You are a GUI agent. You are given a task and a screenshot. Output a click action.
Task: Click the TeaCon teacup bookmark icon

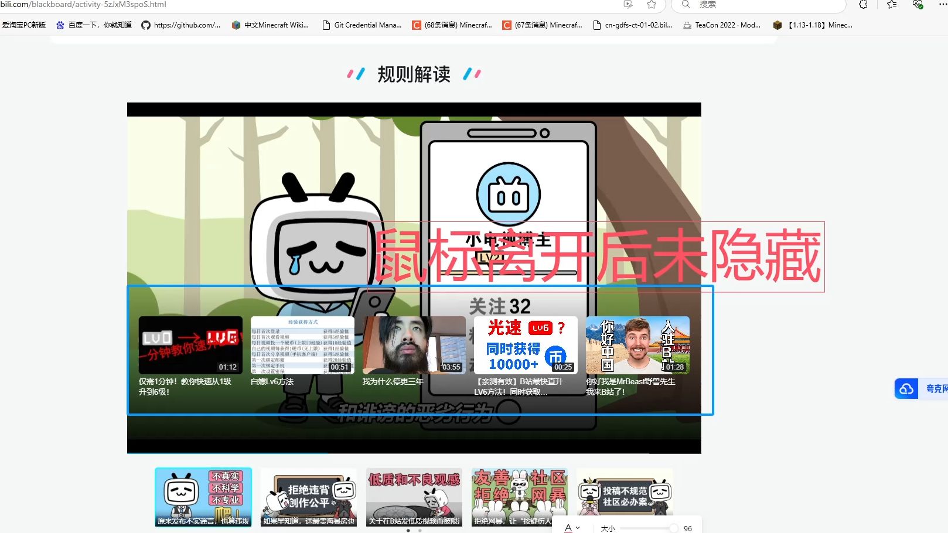click(x=687, y=25)
